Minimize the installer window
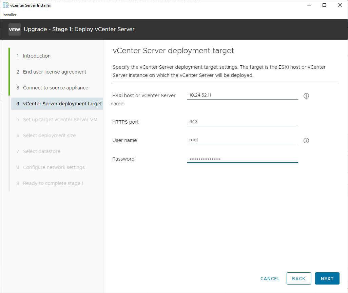The width and height of the screenshot is (348, 293). point(309,5)
